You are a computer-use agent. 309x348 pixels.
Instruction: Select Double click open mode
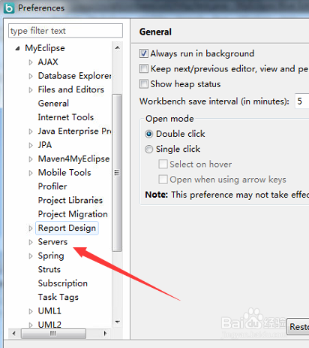[x=148, y=134]
